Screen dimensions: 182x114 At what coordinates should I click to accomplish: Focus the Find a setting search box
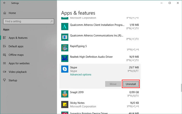pyautogui.click(x=29, y=21)
